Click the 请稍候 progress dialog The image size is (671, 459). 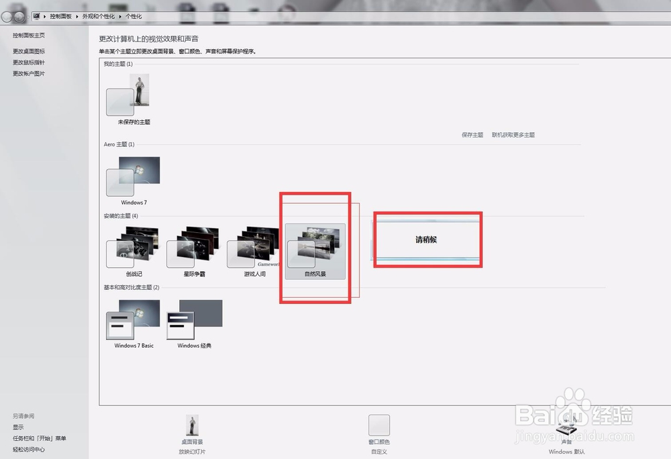[x=426, y=240]
